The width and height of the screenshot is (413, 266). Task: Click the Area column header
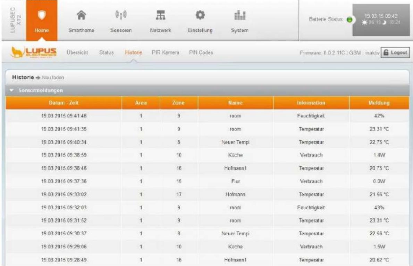tap(141, 103)
